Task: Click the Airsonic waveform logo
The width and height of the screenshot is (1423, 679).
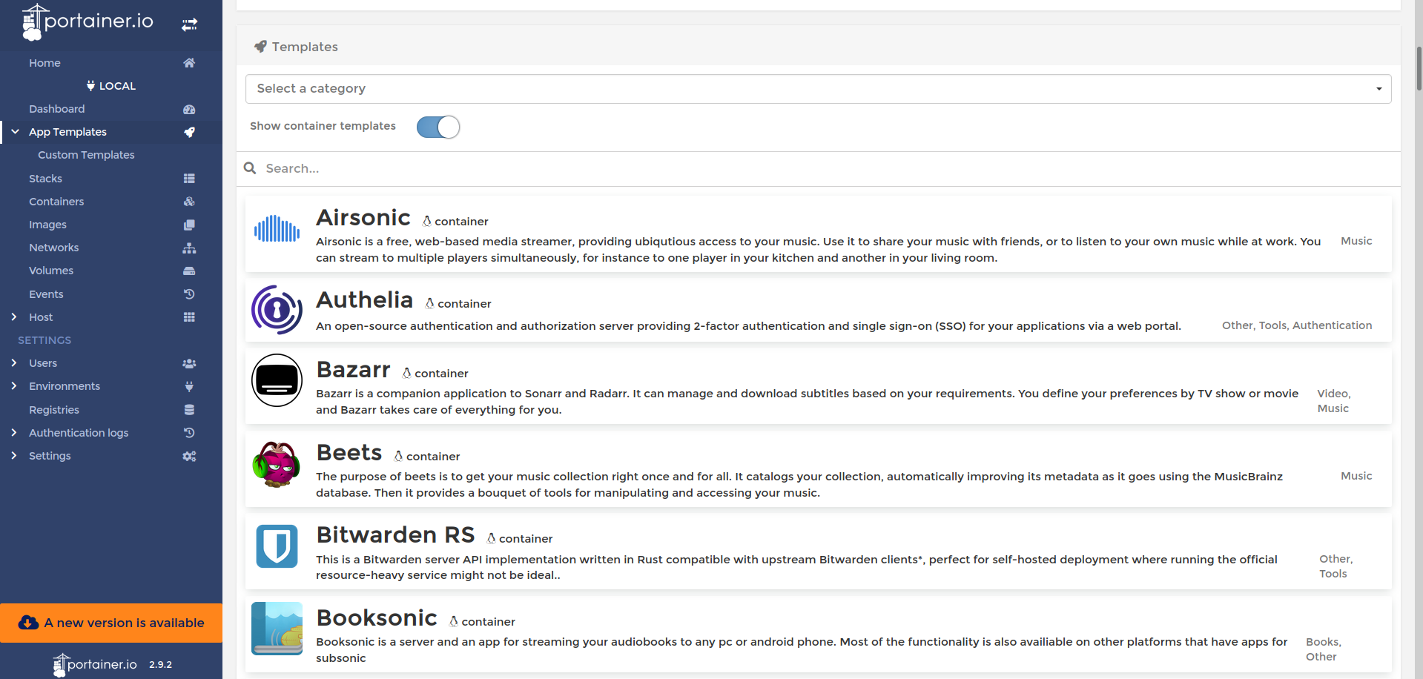Action: click(x=277, y=230)
